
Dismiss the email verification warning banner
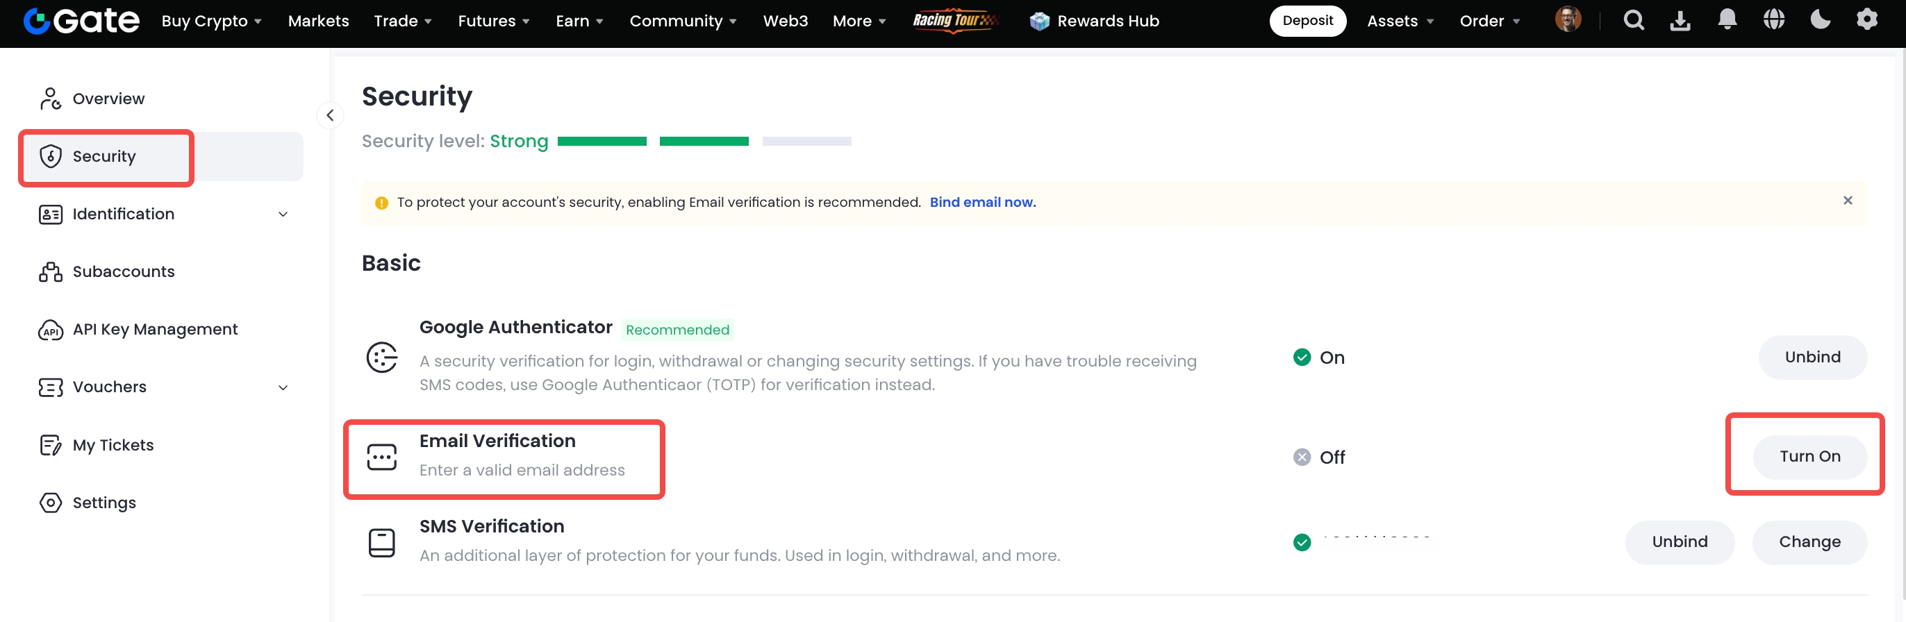pyautogui.click(x=1847, y=201)
